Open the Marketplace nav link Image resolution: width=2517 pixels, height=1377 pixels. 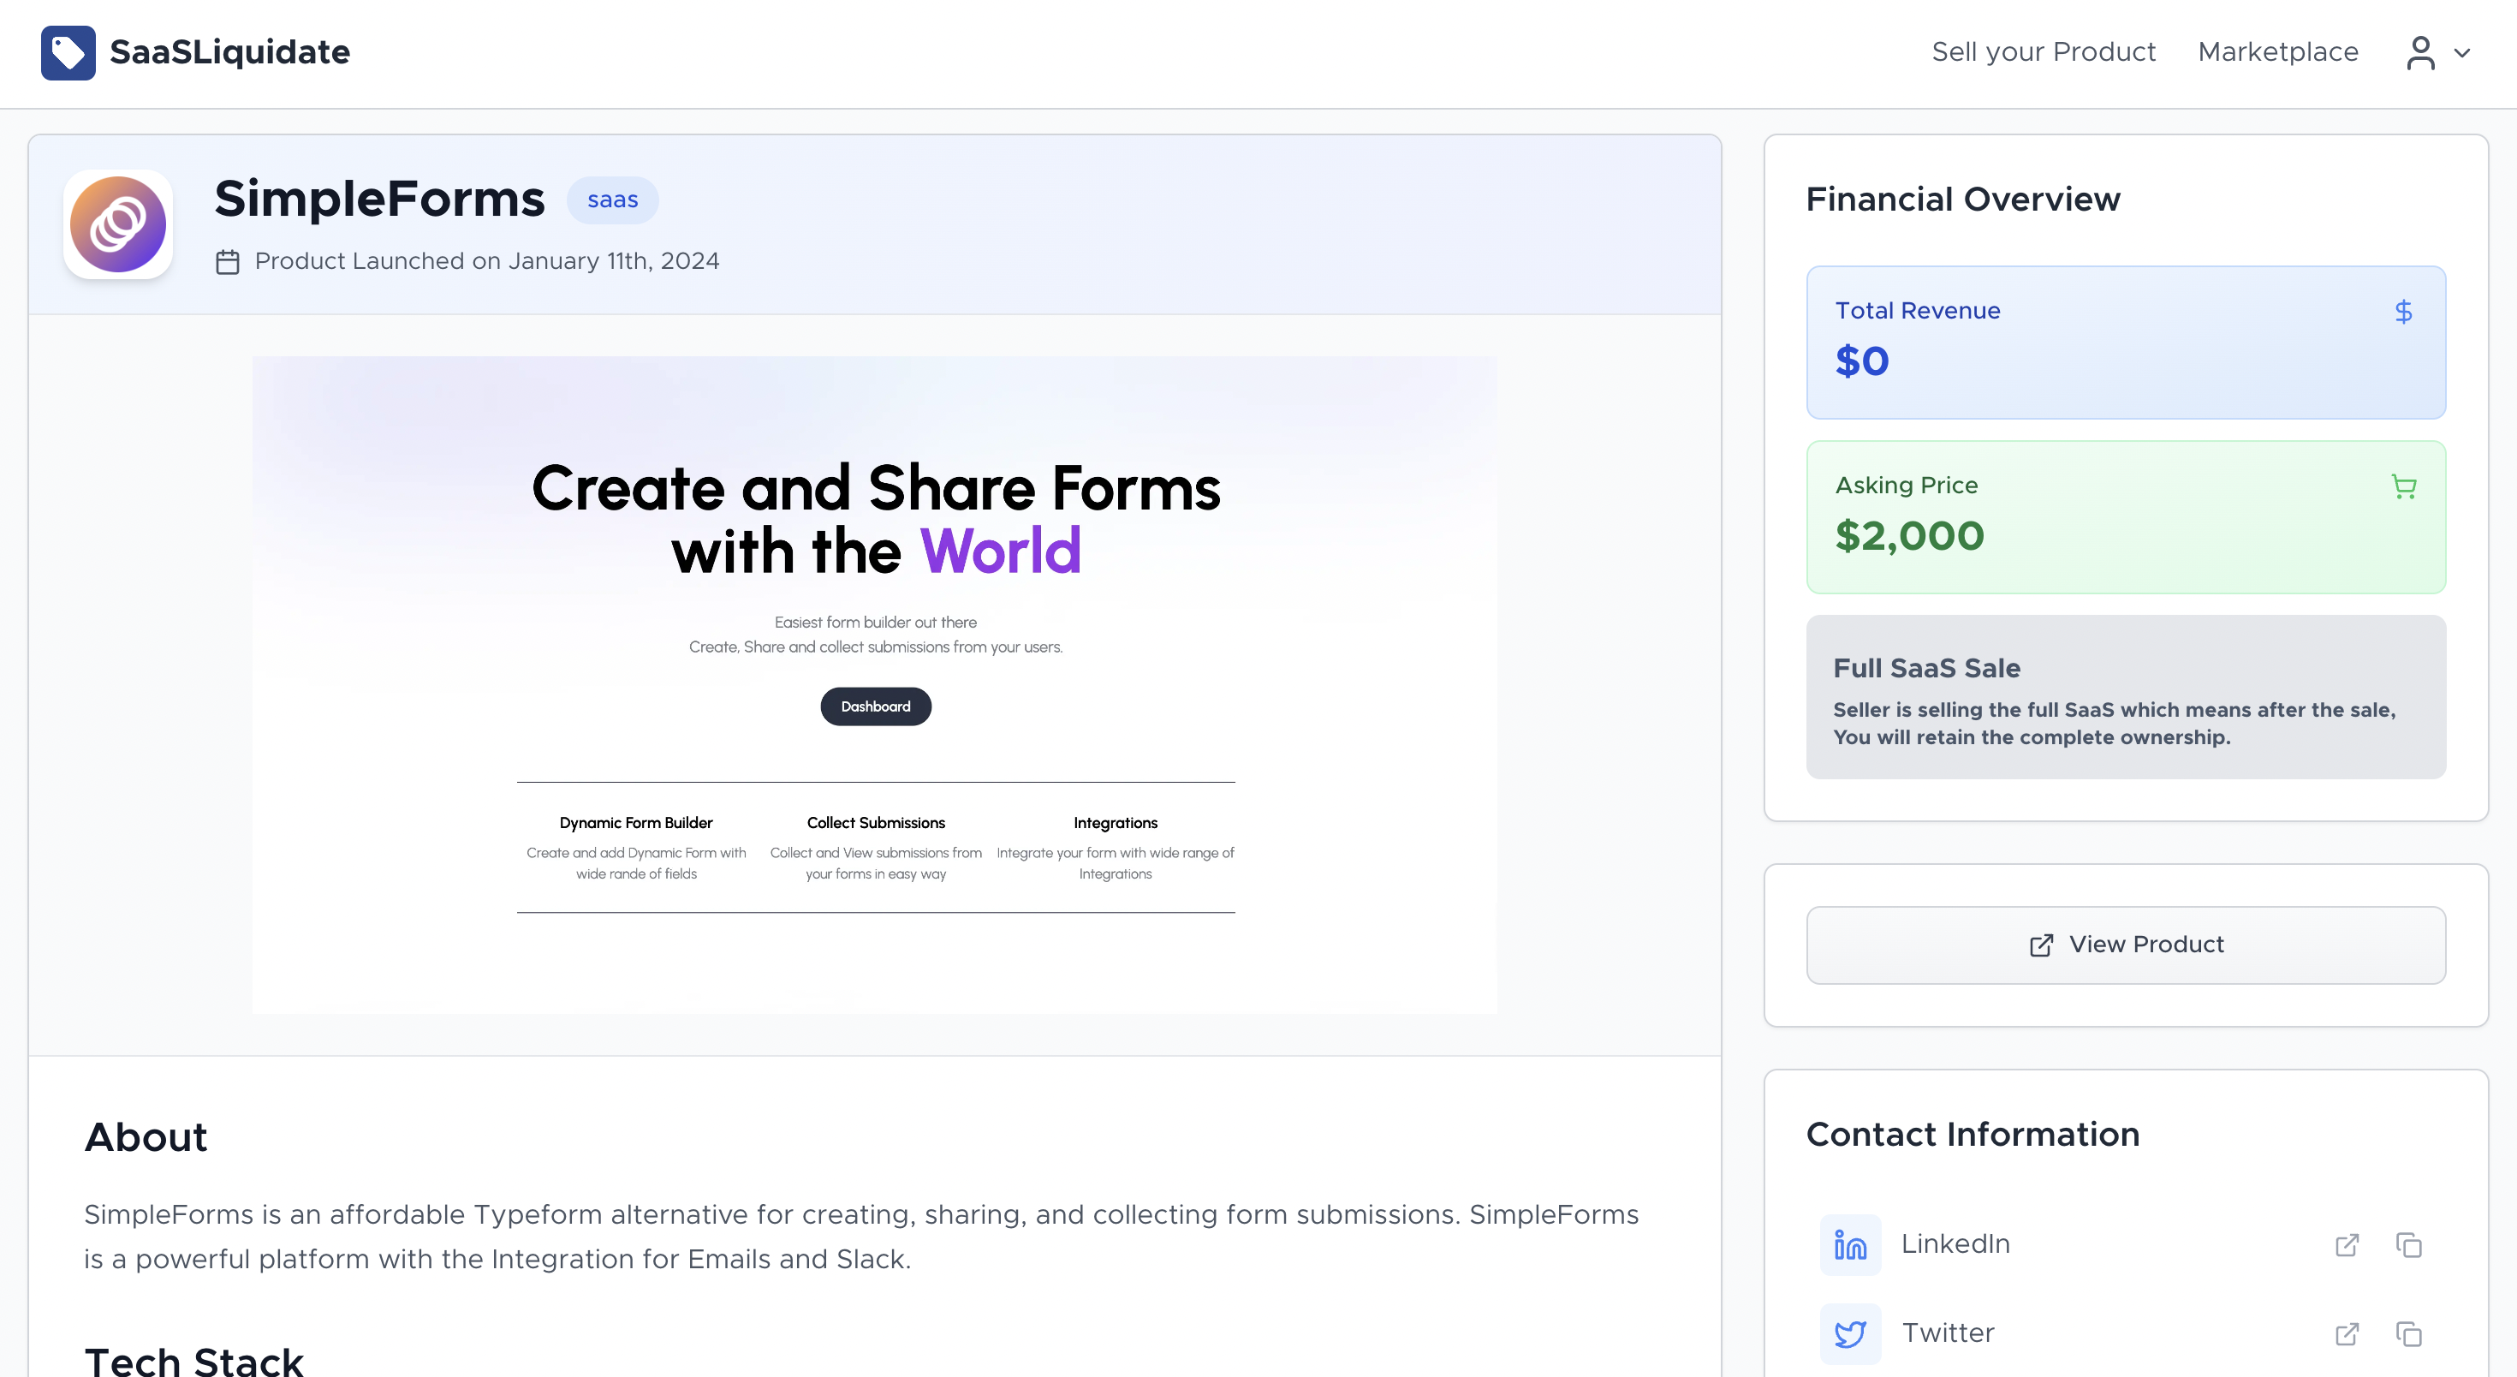point(2277,51)
